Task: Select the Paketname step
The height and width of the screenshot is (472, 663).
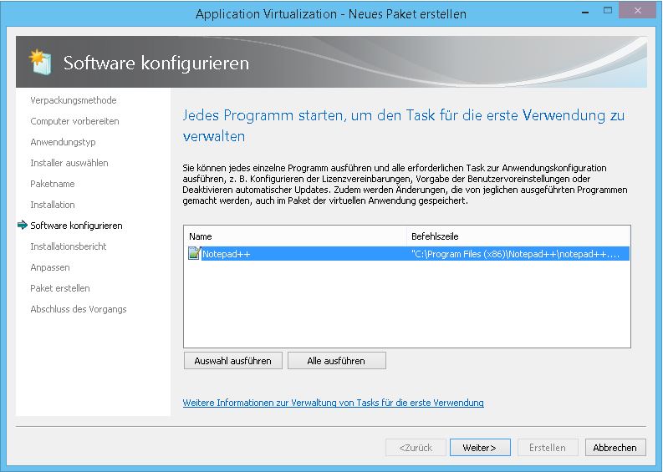Action: (x=53, y=184)
